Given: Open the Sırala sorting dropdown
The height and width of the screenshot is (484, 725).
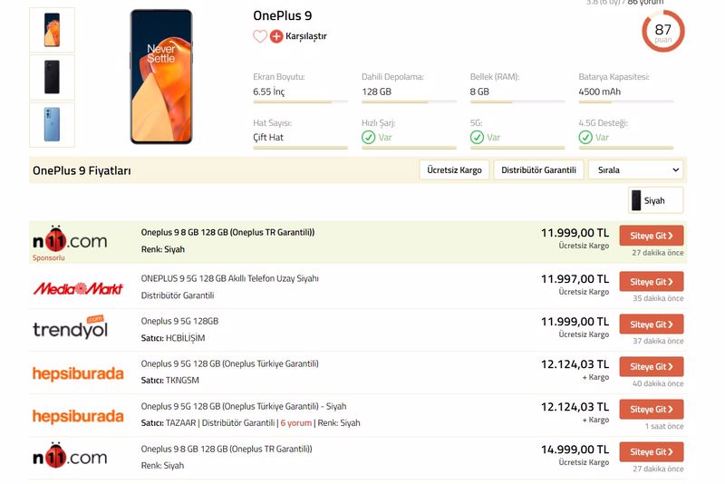Looking at the screenshot, I should click(x=635, y=169).
